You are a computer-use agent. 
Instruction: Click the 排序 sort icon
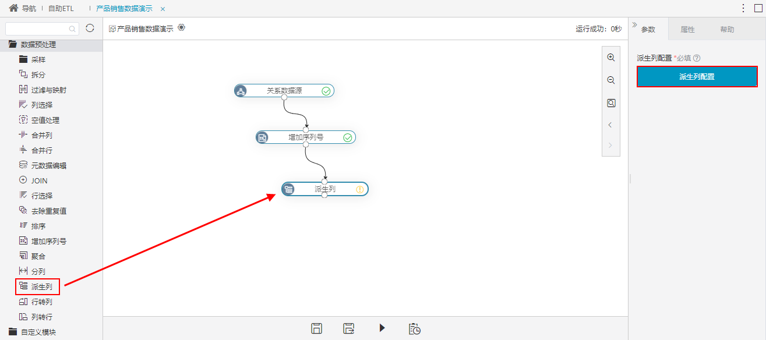click(23, 226)
